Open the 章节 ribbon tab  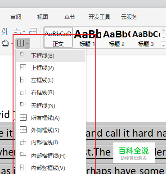(x=69, y=17)
